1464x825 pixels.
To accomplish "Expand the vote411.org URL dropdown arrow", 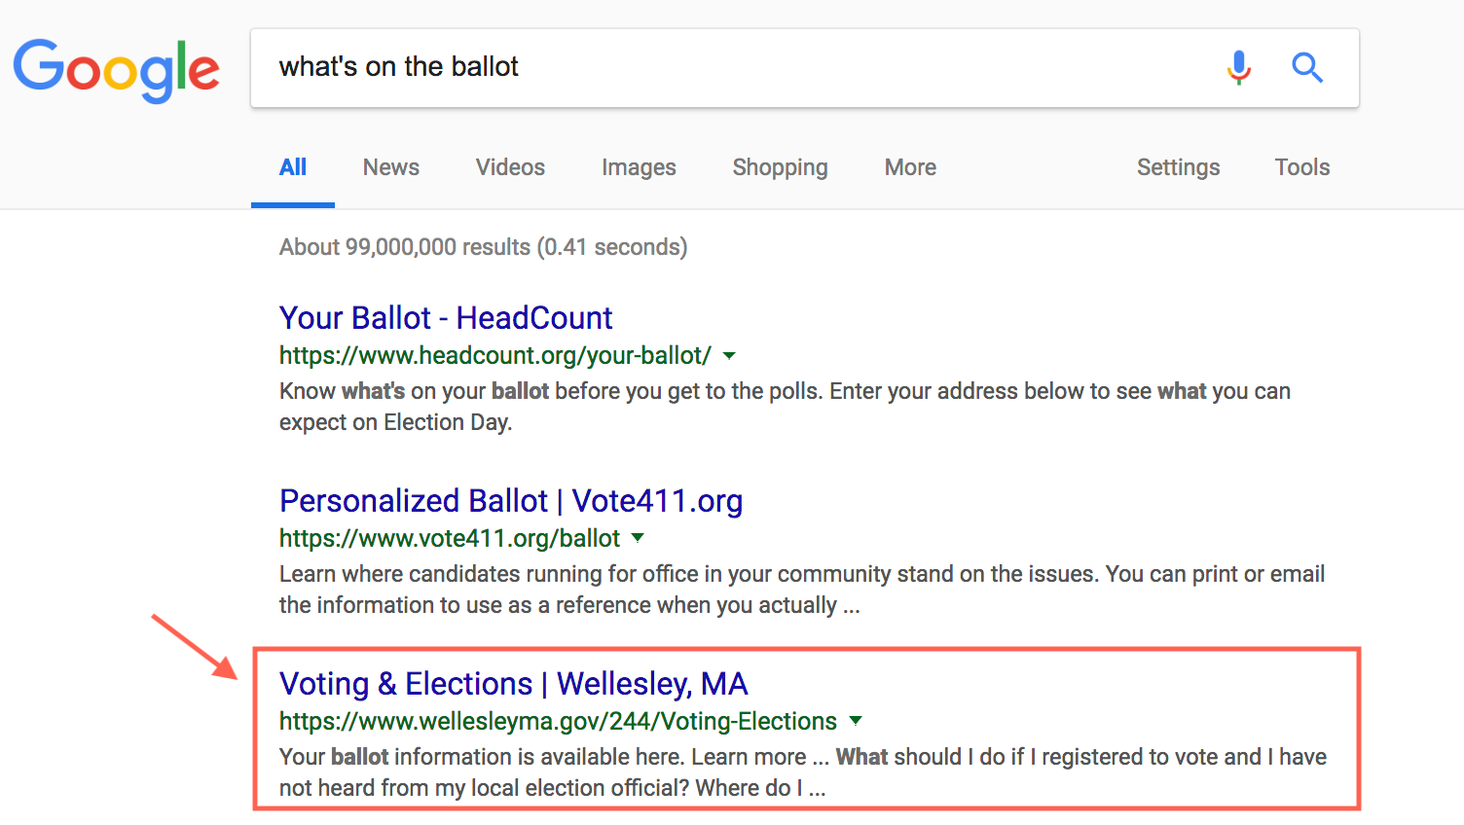I will pos(638,538).
